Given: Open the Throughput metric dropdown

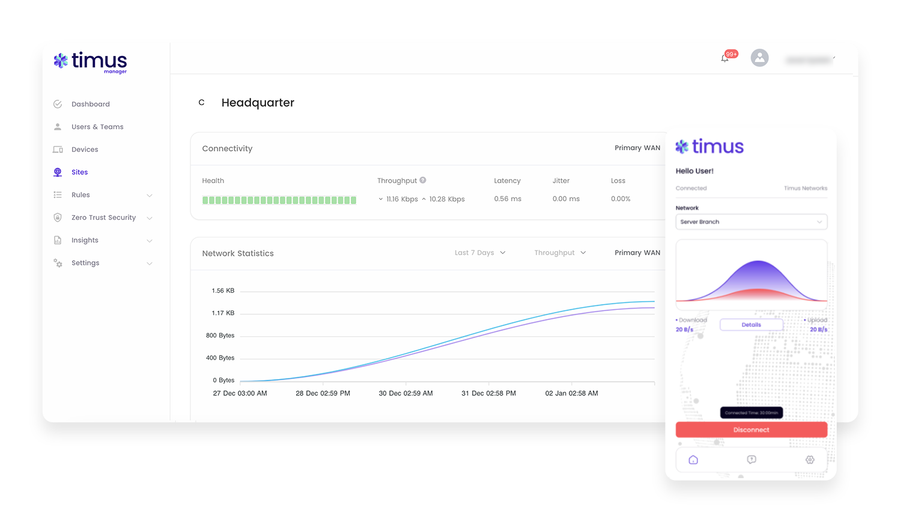Looking at the screenshot, I should point(559,252).
